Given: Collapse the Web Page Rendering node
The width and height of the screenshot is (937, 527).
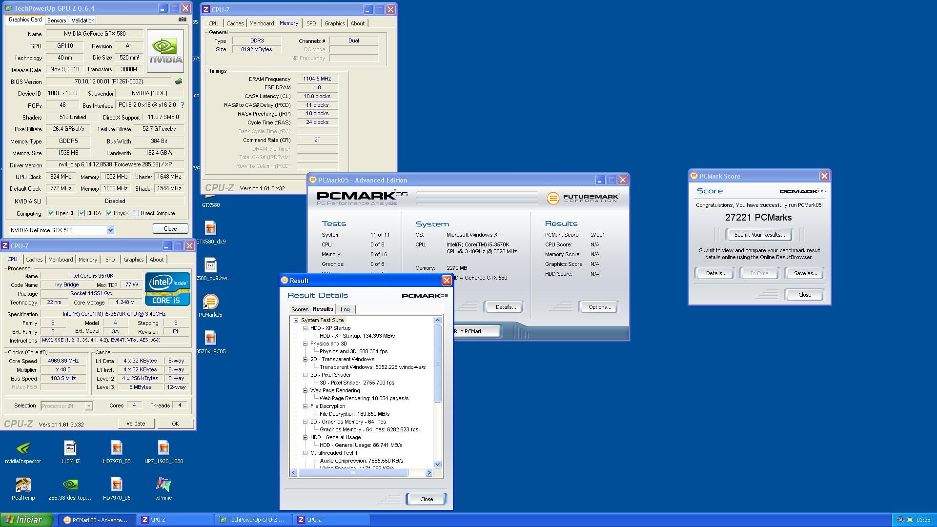Looking at the screenshot, I should (x=305, y=391).
